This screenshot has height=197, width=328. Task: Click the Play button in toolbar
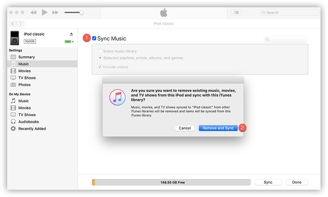pos(45,12)
